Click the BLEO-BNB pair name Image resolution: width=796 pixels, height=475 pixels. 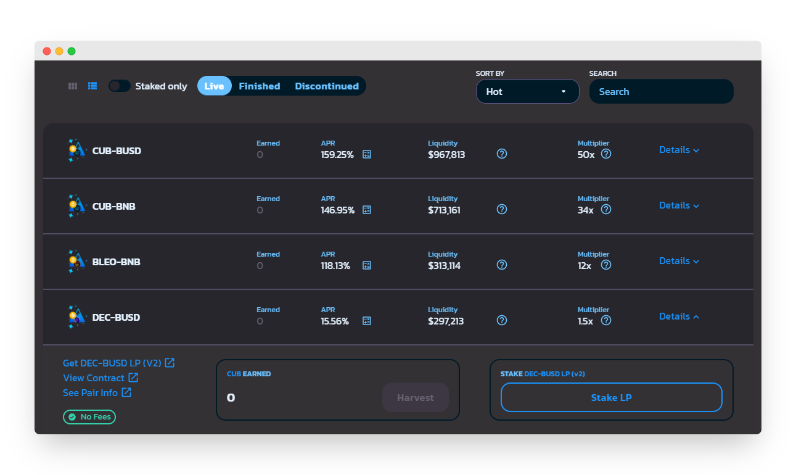(117, 262)
